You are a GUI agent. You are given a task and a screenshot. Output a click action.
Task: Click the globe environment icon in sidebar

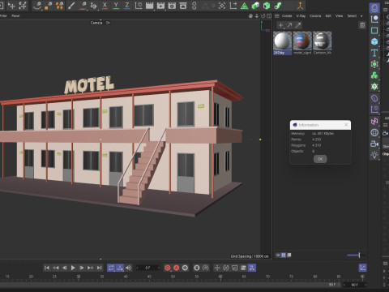coord(374,132)
